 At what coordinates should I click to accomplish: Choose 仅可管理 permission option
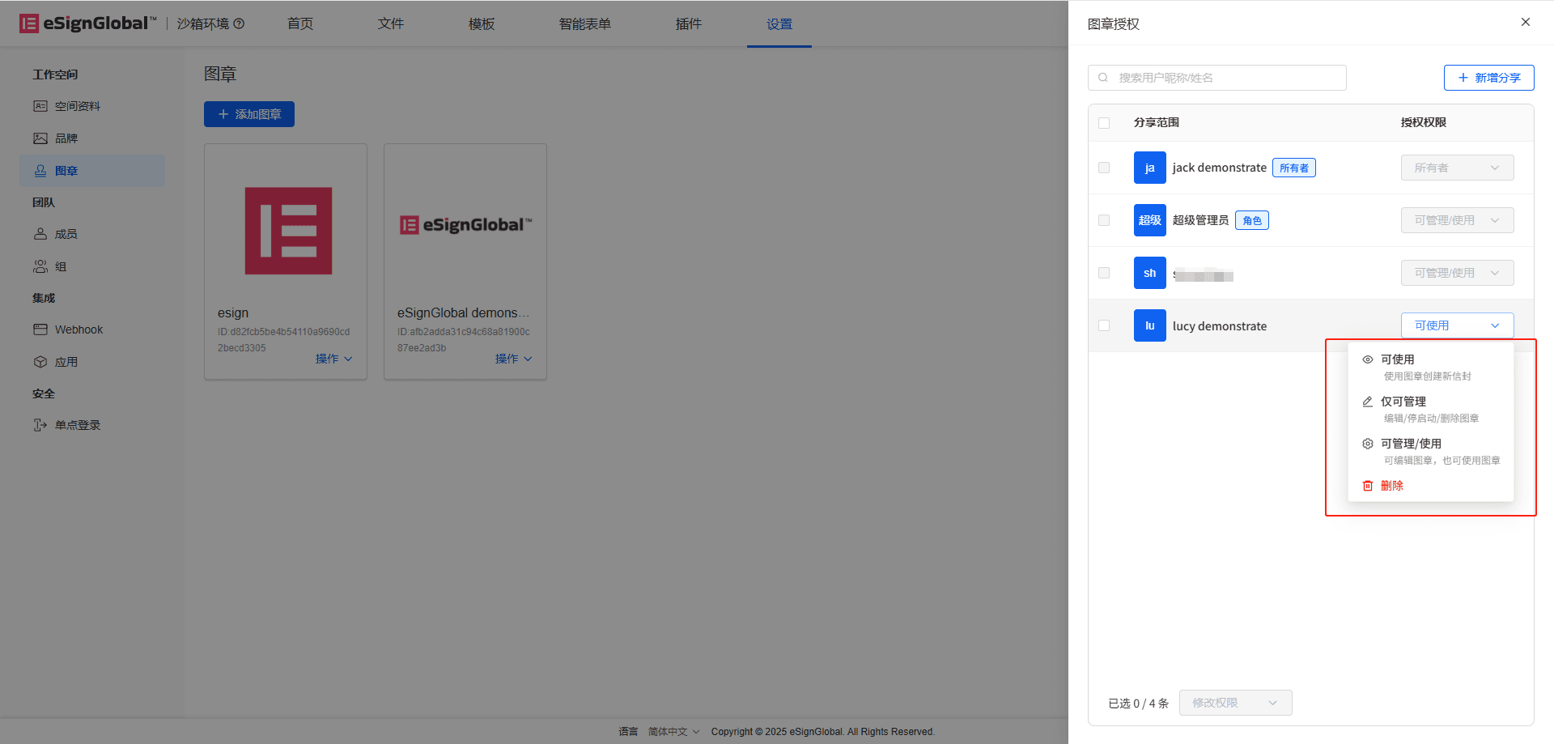[x=1430, y=409]
